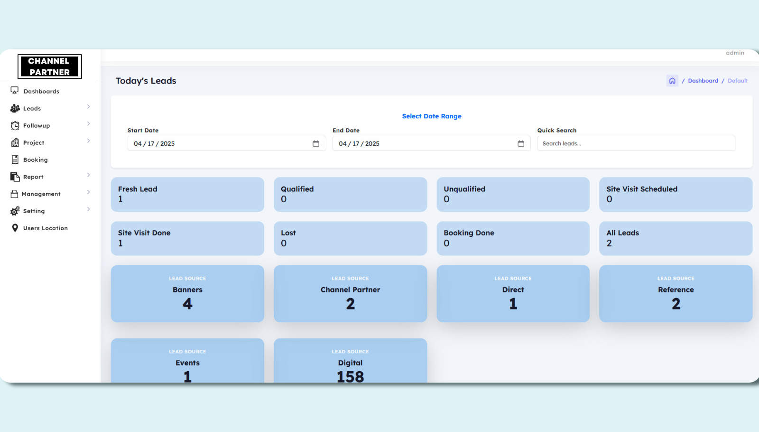Select Report in the sidebar menu
The width and height of the screenshot is (759, 432).
pos(33,177)
